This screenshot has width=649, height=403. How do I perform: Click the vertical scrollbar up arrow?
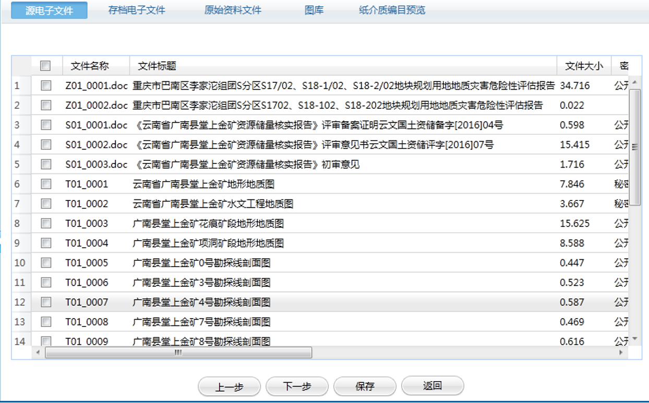[635, 82]
